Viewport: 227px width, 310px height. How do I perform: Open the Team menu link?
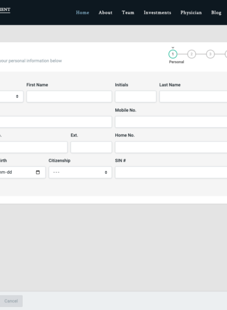(128, 12)
